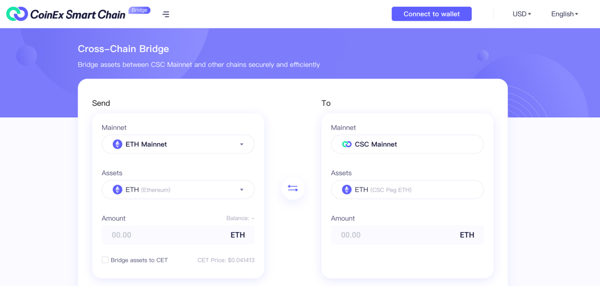This screenshot has width=600, height=286.
Task: Click the Ethereum icon beside ETH Mainnet
Action: [x=117, y=144]
